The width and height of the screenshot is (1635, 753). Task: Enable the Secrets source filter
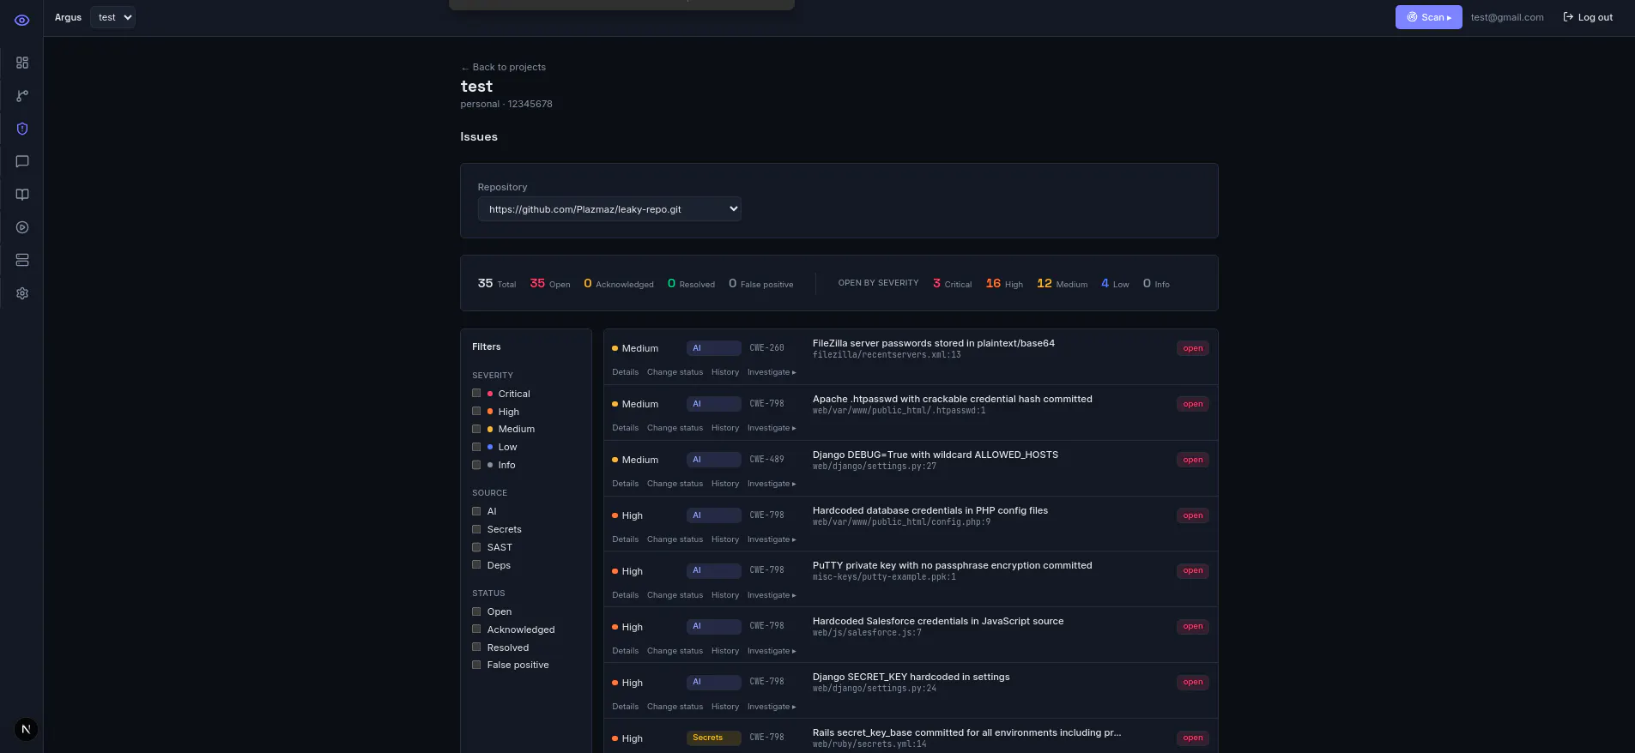click(476, 529)
